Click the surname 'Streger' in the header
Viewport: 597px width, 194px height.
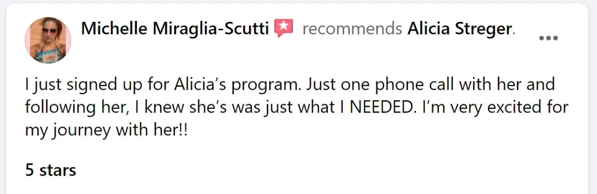(483, 29)
